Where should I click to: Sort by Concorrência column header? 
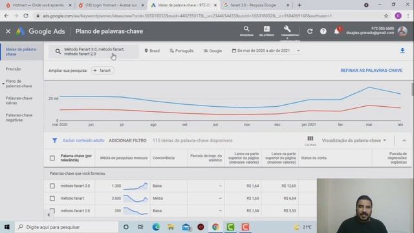click(164, 158)
